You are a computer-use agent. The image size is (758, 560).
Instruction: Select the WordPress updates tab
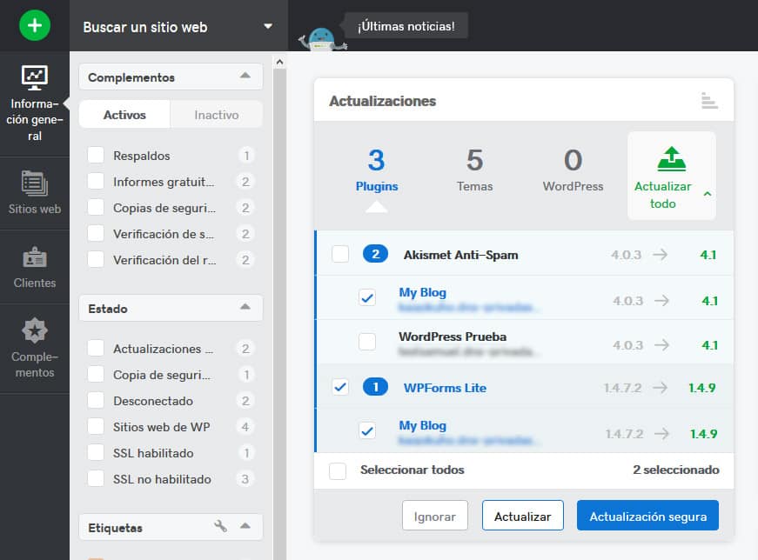pos(573,171)
